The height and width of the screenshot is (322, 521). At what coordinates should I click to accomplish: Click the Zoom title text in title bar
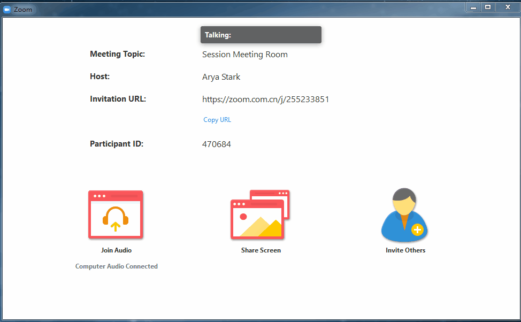pyautogui.click(x=23, y=10)
